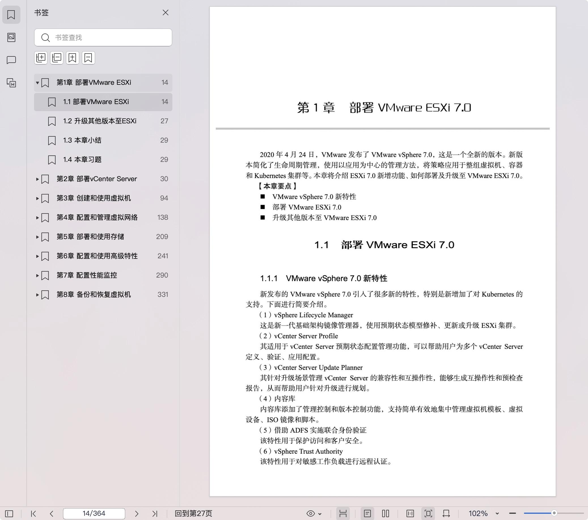Viewport: 588px width, 520px height.
Task: Click the heading 1.1 部署 VMware ESXi 7.0
Action: click(x=384, y=245)
